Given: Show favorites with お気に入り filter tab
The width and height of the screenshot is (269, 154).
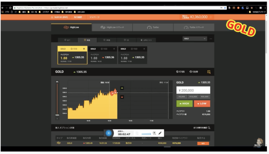Looking at the screenshot, I should click(146, 40).
